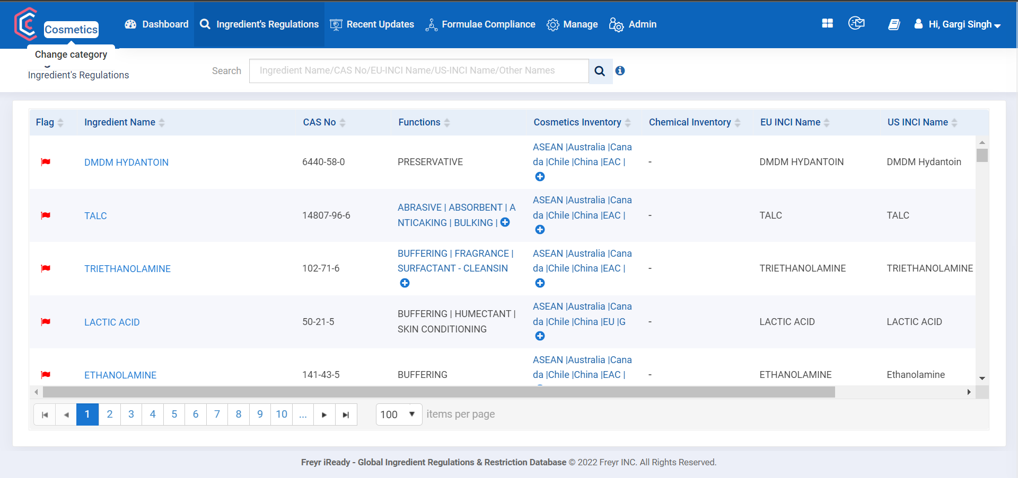Click the email notification icon
The height and width of the screenshot is (478, 1018).
tap(857, 23)
